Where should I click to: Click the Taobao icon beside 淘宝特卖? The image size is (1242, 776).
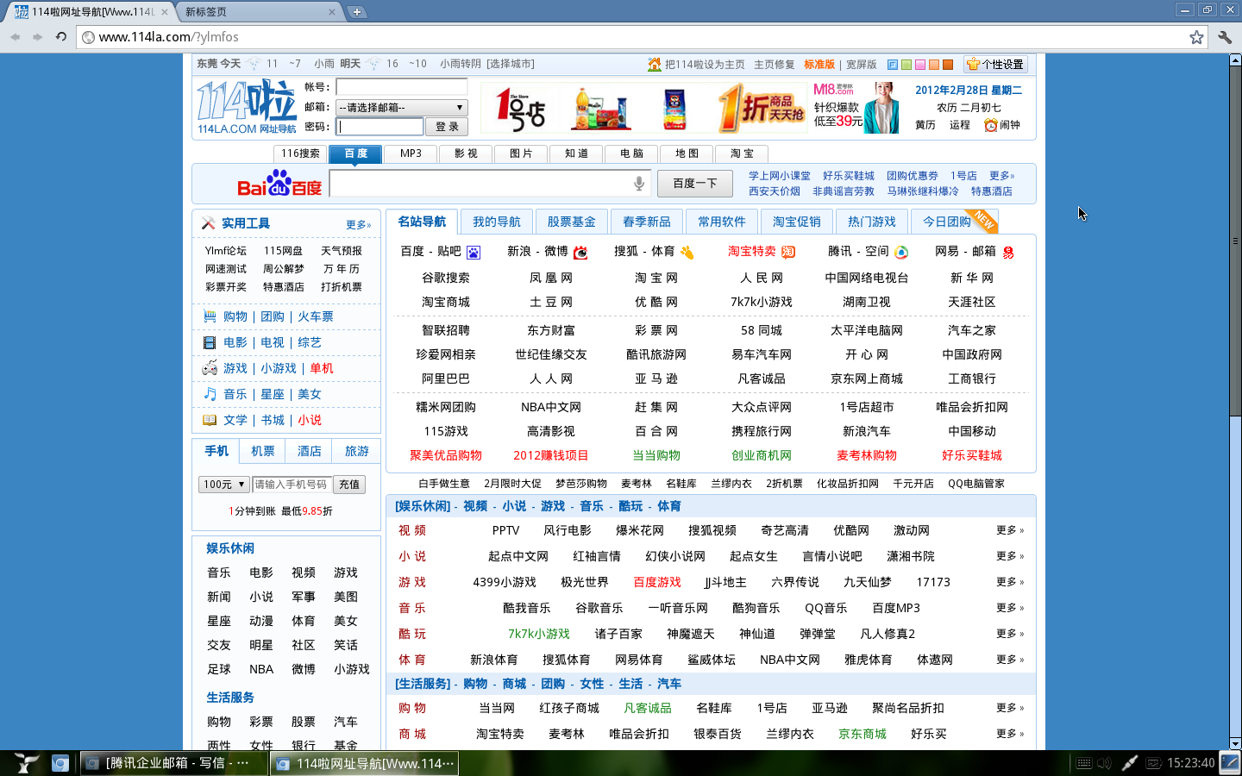(x=788, y=252)
